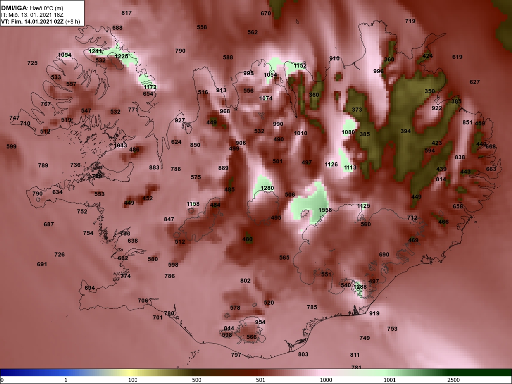Click the map value '1152'
Image resolution: width=512 pixels, height=384 pixels.
[300, 66]
